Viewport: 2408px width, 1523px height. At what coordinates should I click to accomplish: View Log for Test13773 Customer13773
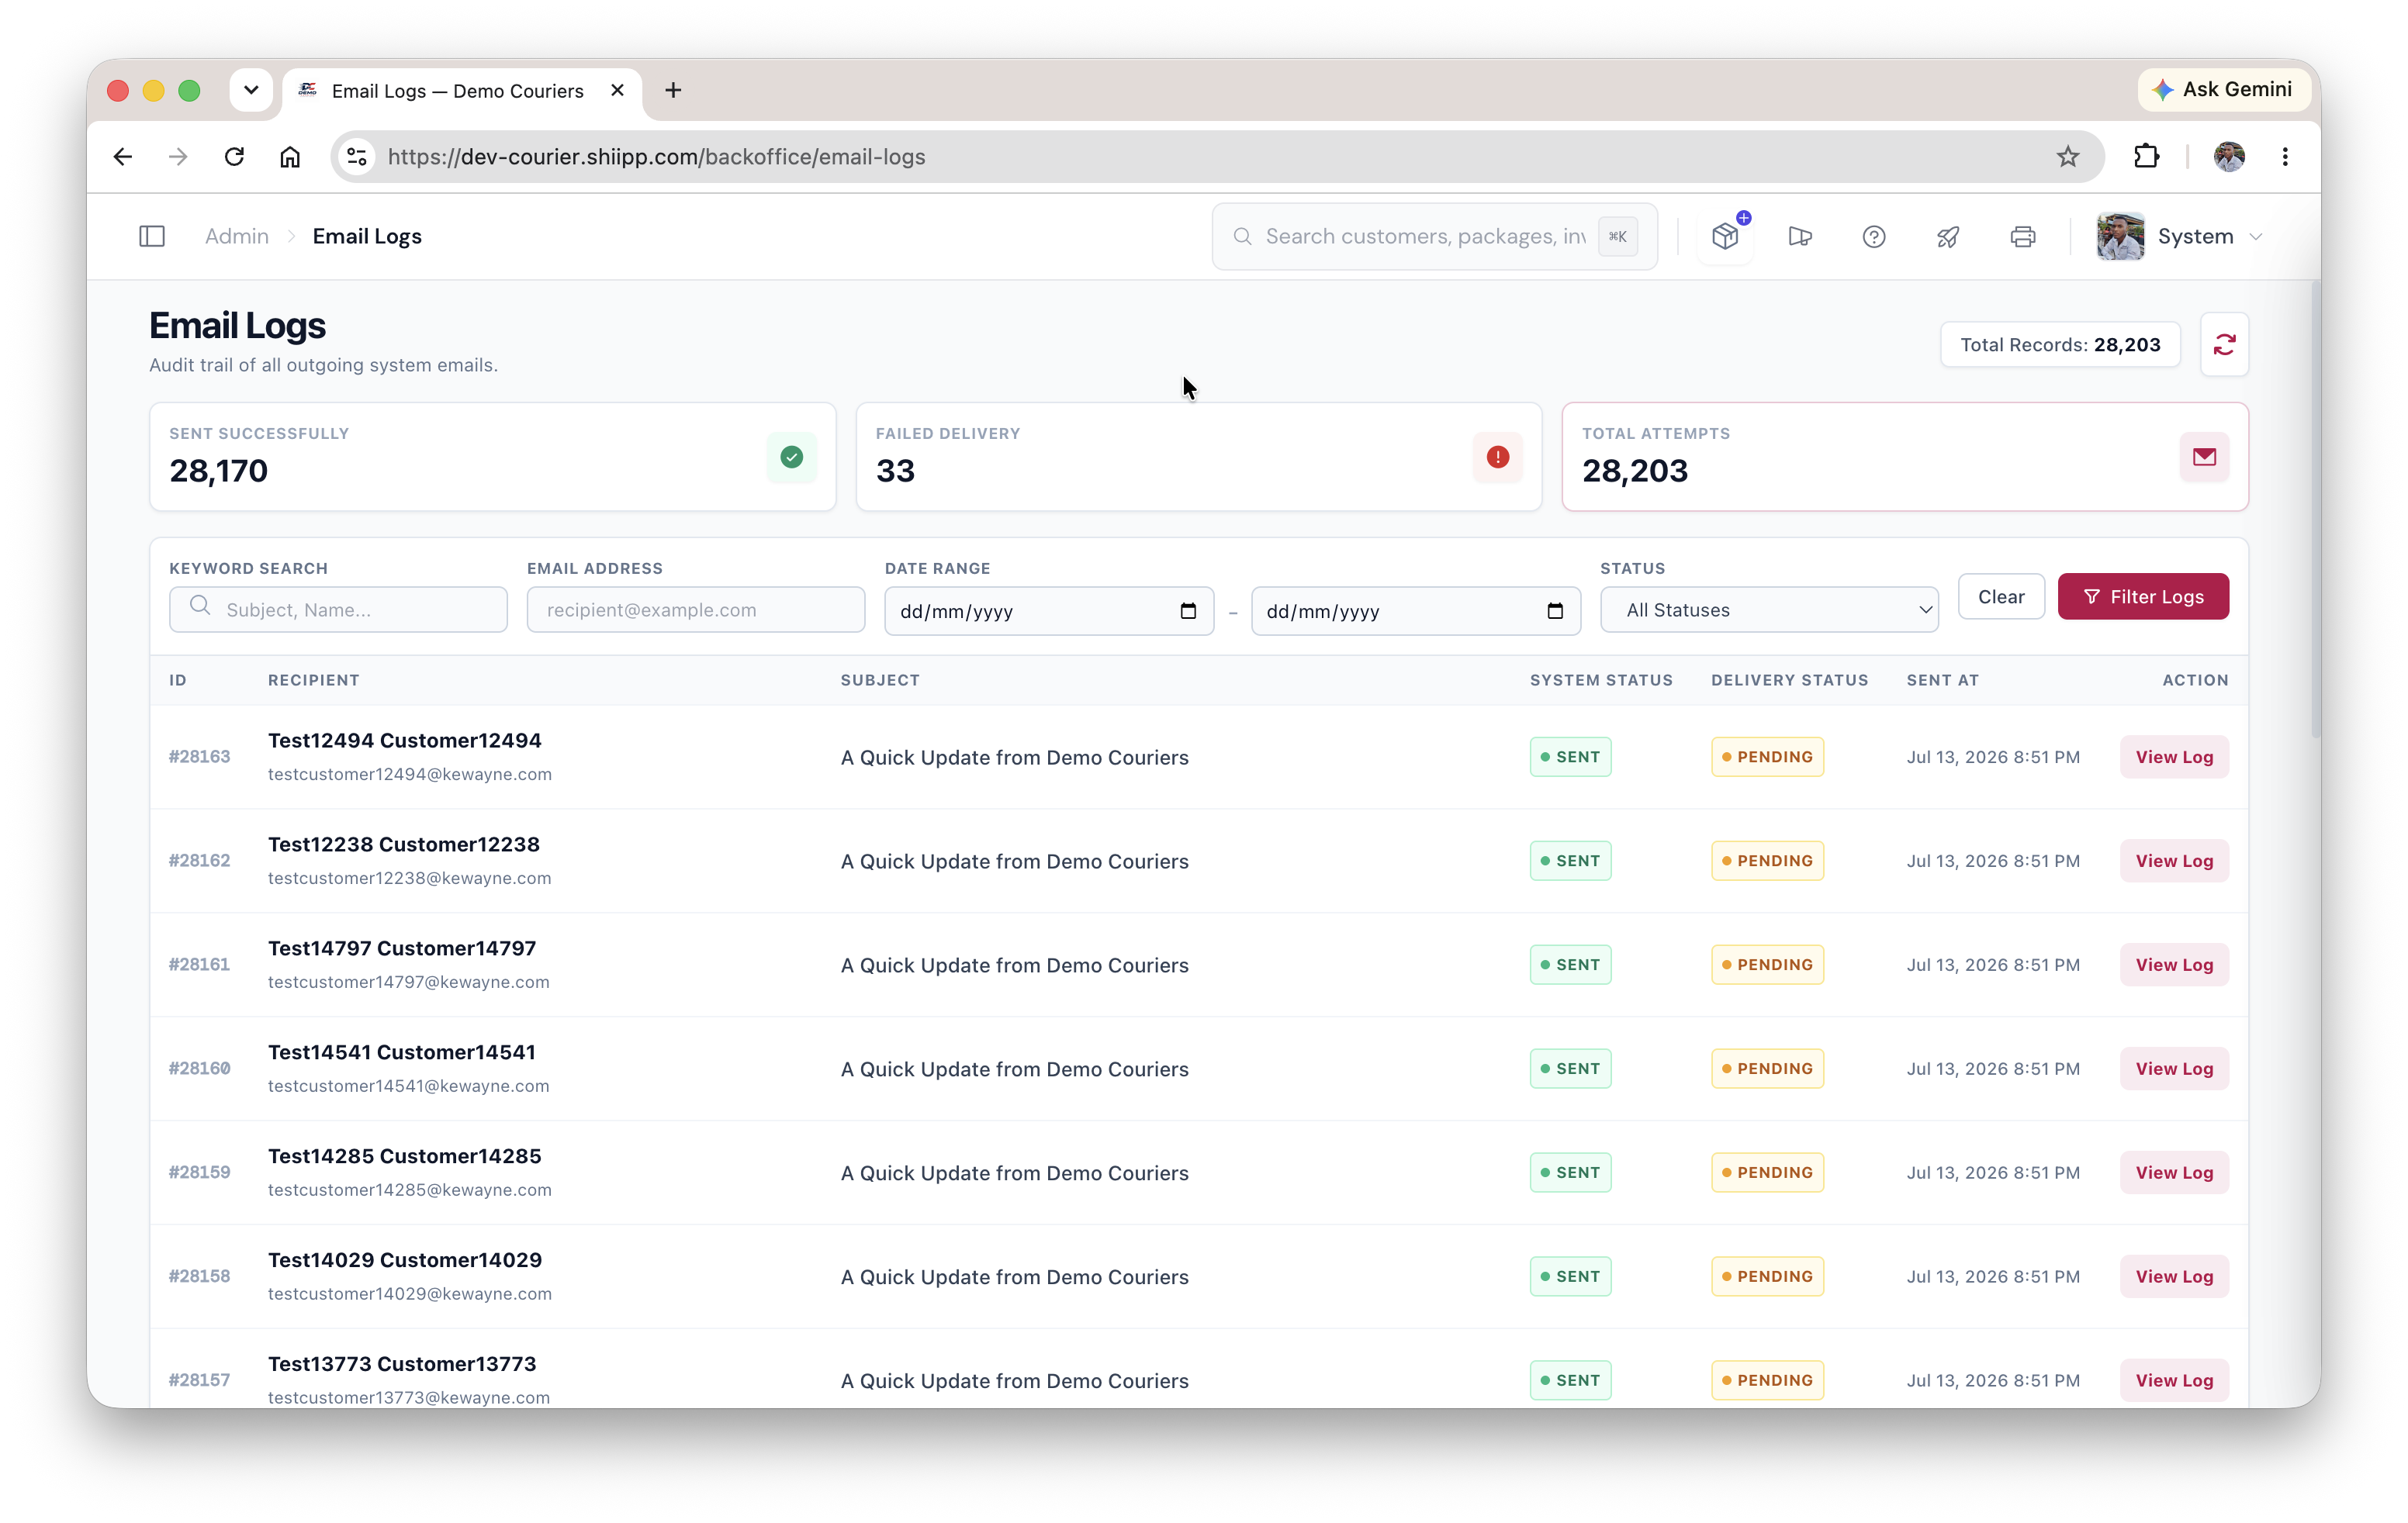[2174, 1381]
